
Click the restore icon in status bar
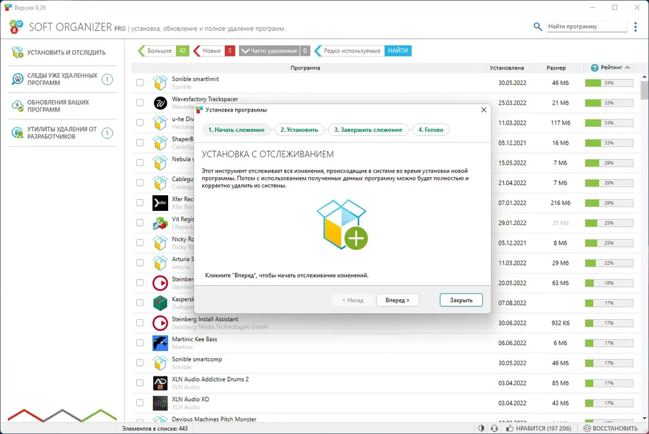click(x=587, y=428)
